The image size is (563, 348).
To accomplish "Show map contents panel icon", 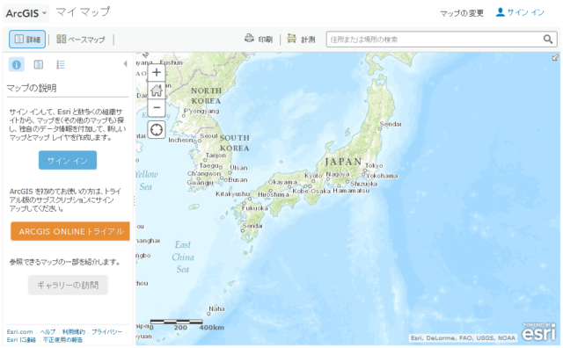I will [x=39, y=64].
